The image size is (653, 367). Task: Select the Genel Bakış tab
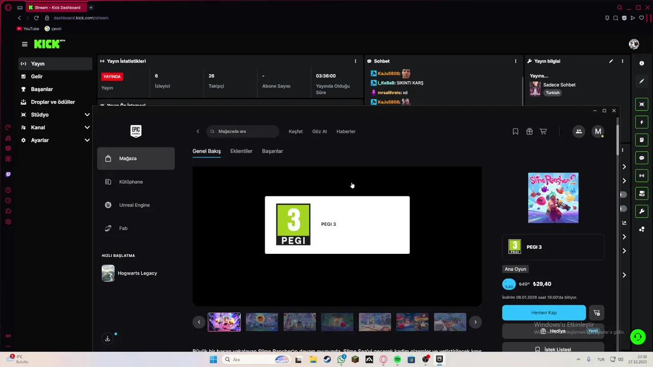coord(207,151)
